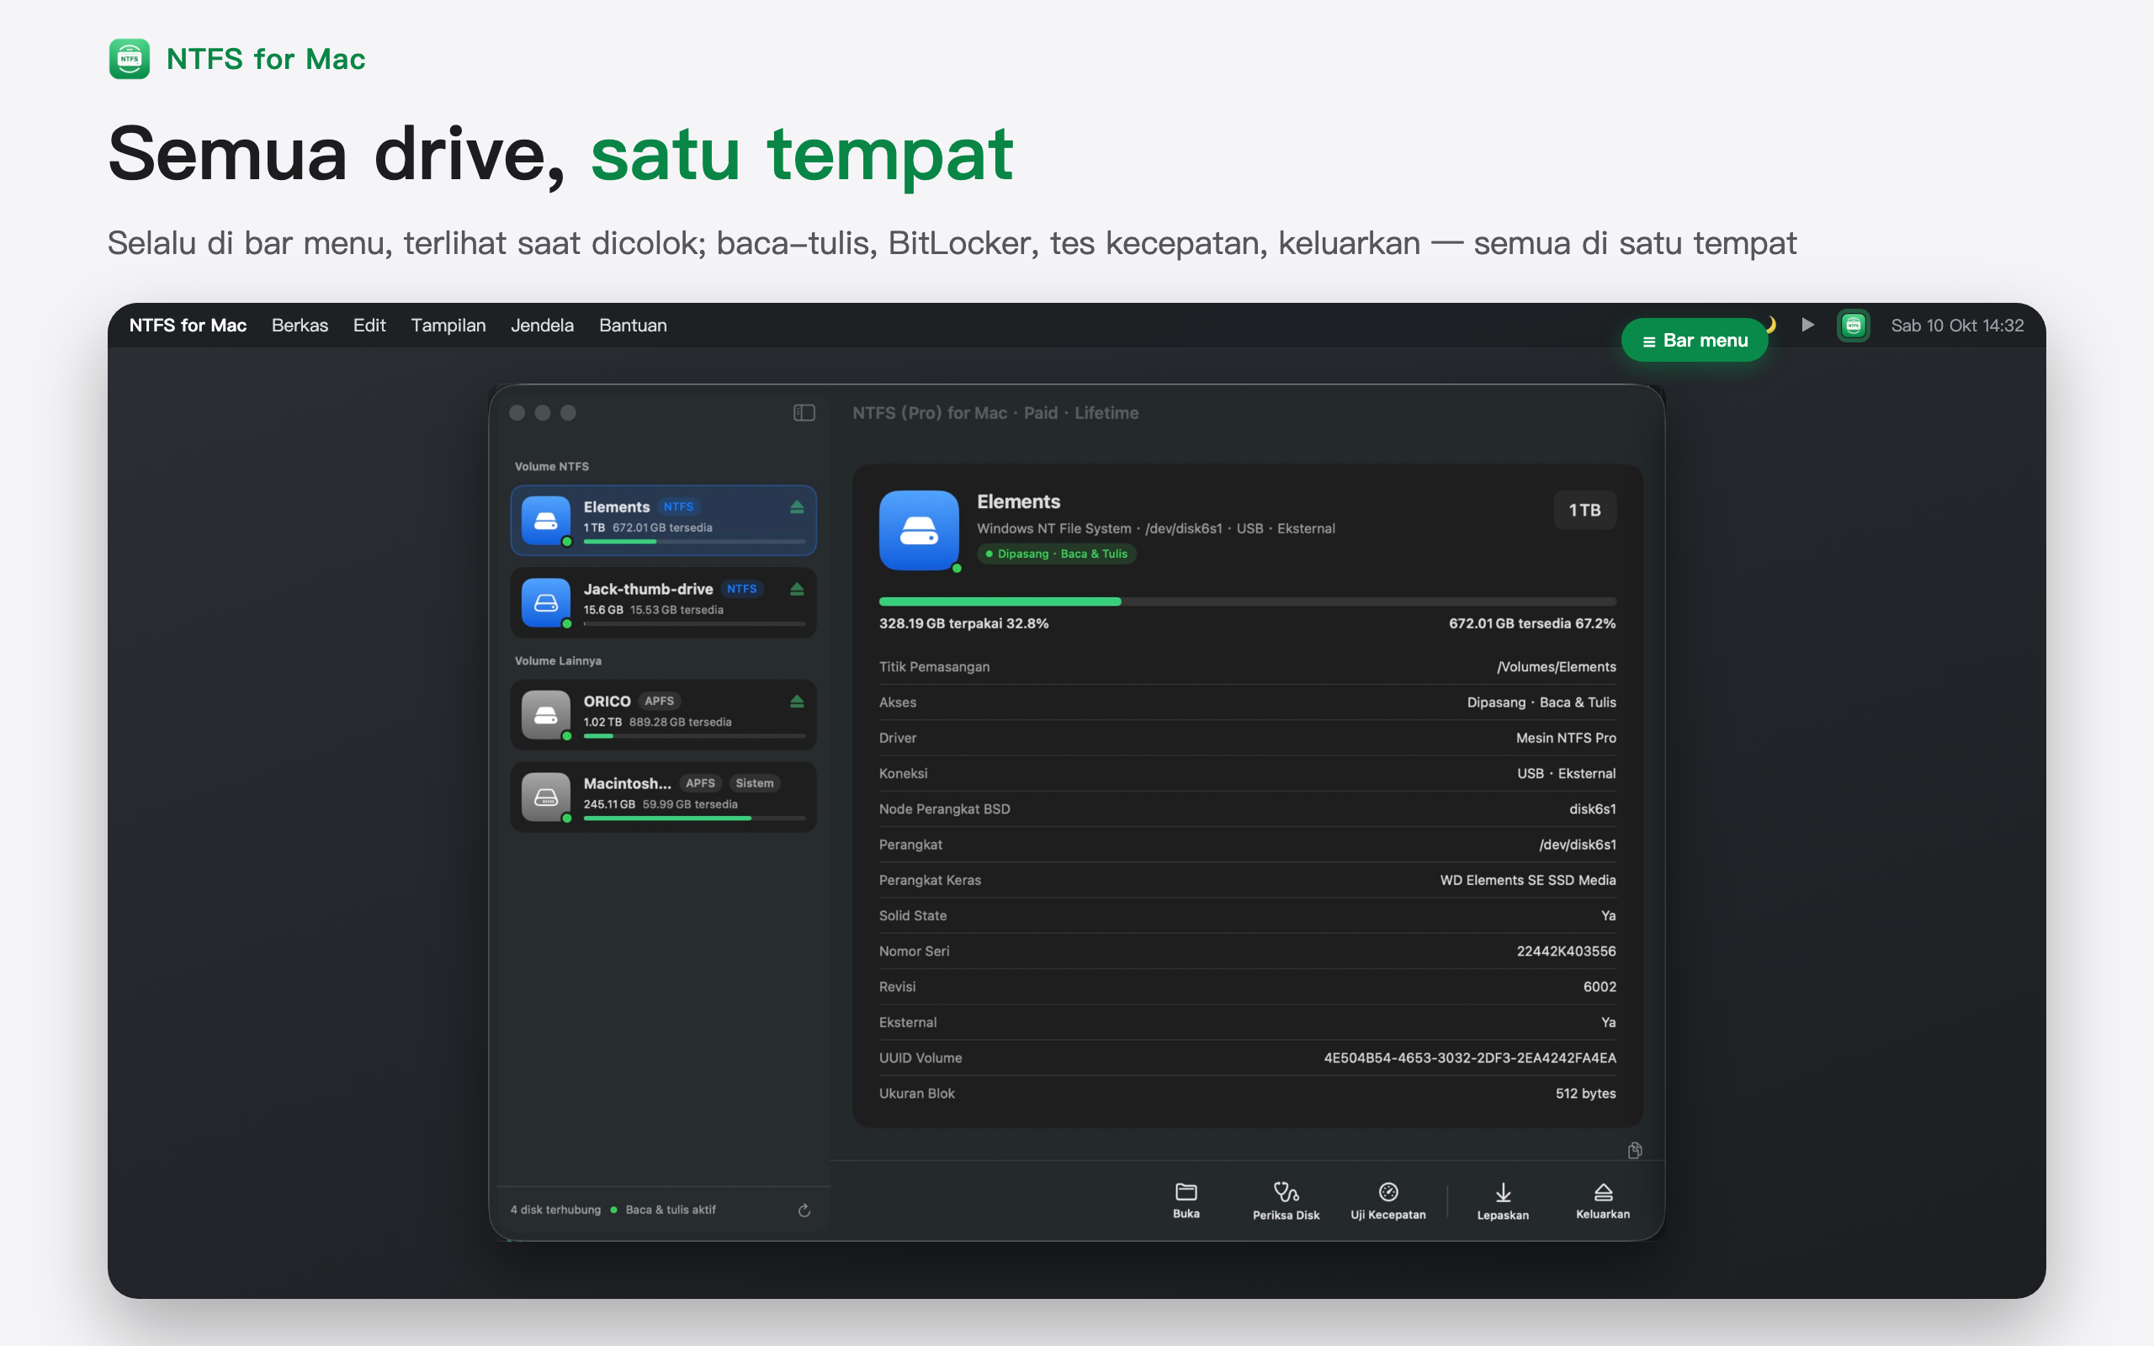This screenshot has width=2154, height=1346.
Task: Click the 512 bytes block size value
Action: tap(1585, 1093)
